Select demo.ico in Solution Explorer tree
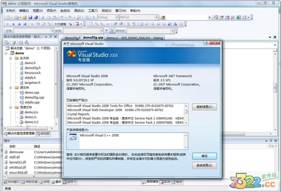 pos(31,112)
